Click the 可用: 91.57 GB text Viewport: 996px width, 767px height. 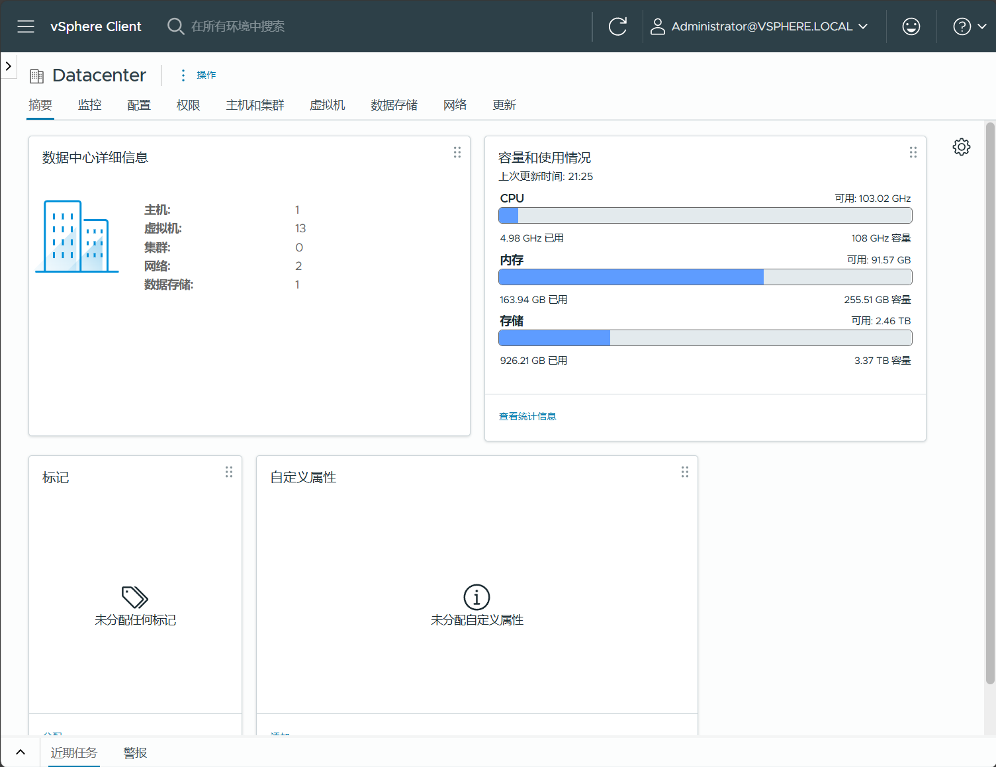[879, 260]
